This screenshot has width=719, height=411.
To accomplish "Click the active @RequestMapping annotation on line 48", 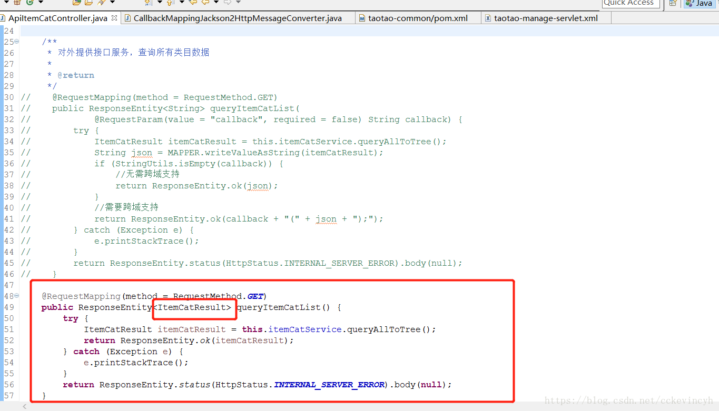I will point(82,296).
